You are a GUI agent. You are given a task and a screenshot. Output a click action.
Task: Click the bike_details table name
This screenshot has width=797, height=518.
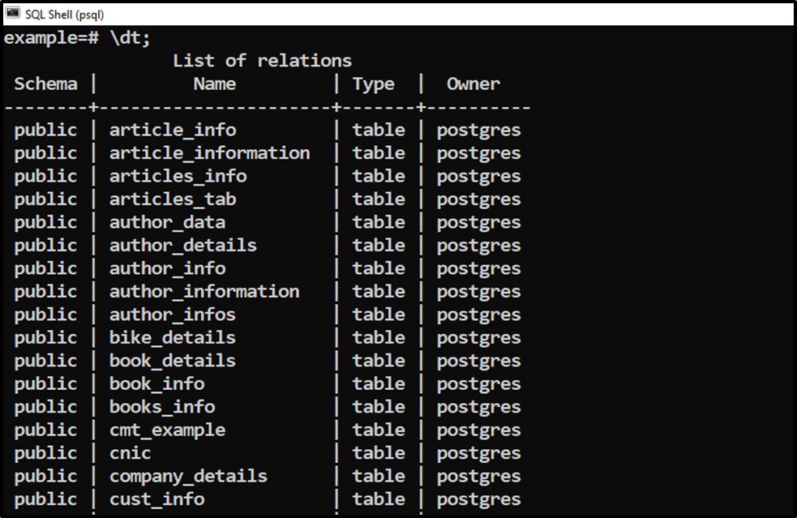coord(173,337)
